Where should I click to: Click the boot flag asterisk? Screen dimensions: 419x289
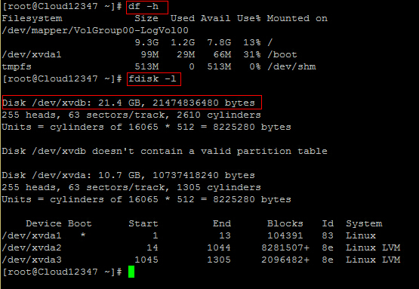point(83,235)
